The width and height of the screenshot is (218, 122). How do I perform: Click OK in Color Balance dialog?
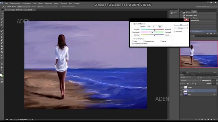[x=181, y=25]
